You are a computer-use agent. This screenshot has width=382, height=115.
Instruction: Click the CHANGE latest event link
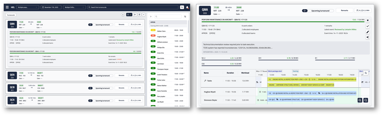click(119, 59)
